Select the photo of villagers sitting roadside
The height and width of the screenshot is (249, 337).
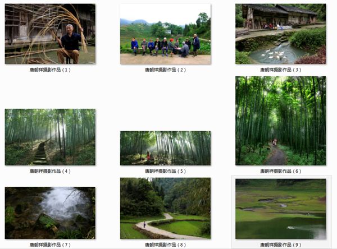pos(165,34)
